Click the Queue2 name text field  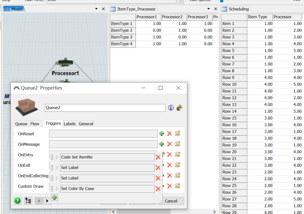(105, 108)
